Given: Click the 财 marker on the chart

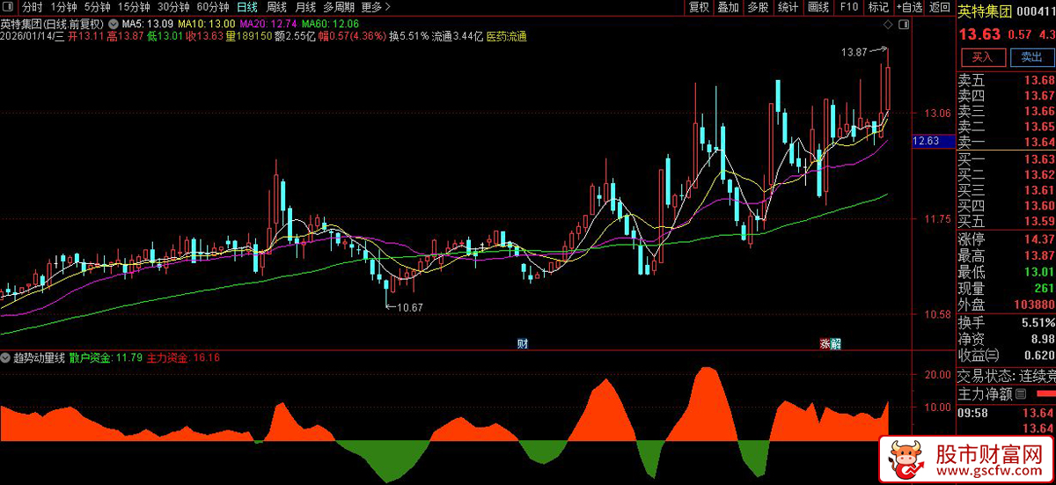Looking at the screenshot, I should (522, 342).
